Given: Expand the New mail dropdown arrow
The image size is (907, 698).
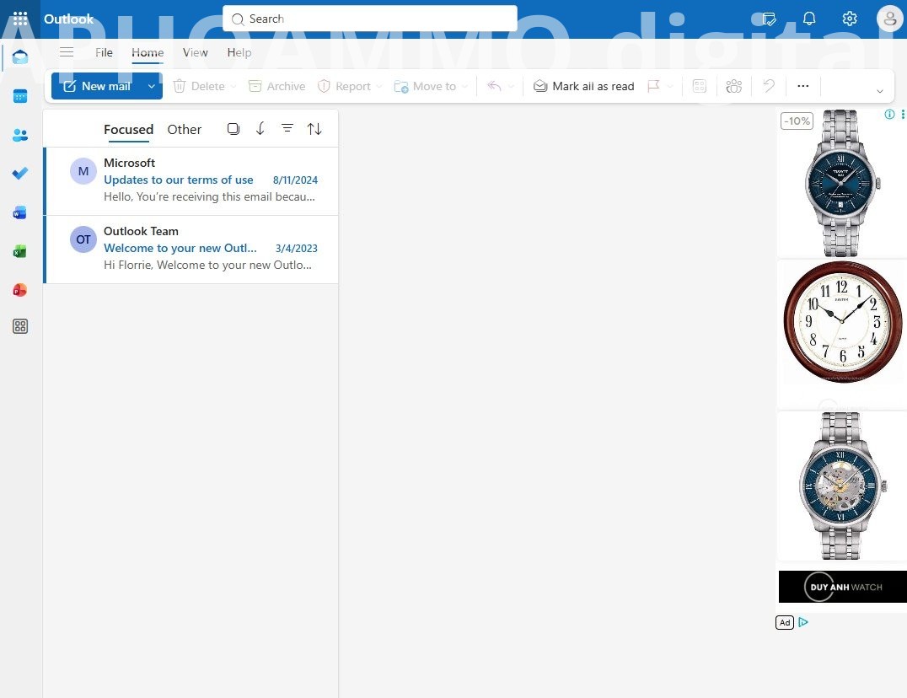Looking at the screenshot, I should [x=152, y=86].
